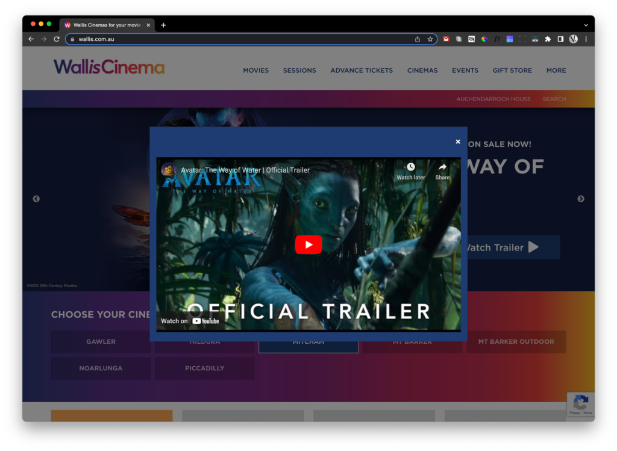Choose the NOARLUNGA cinema
Viewport: 617px width, 451px height.
click(101, 369)
